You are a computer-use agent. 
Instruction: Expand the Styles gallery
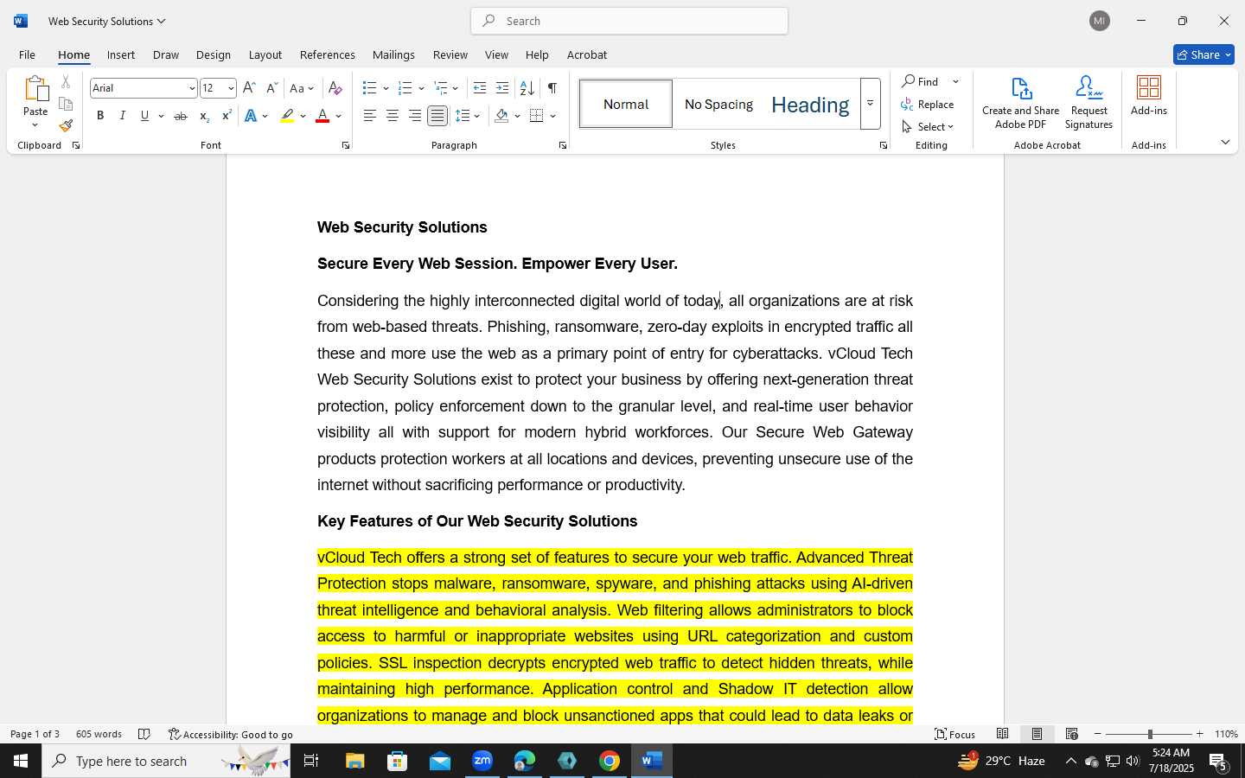[x=871, y=104]
